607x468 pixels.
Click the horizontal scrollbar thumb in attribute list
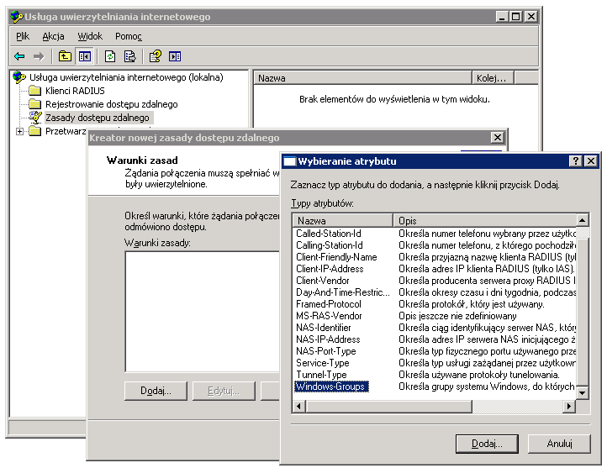point(388,406)
